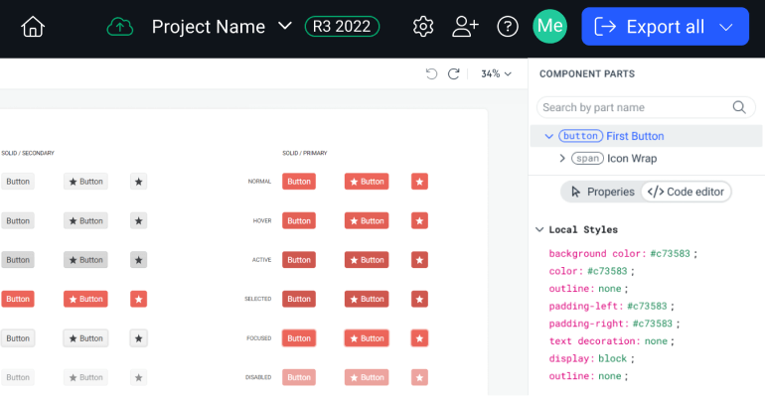The width and height of the screenshot is (765, 396).
Task: Click the COMPONENT PARTS panel title
Action: [x=587, y=73]
